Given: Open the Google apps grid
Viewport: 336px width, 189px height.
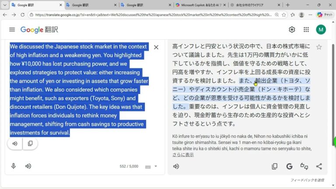Looking at the screenshot, I should [x=306, y=30].
